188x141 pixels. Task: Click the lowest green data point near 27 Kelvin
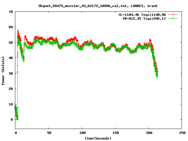(157, 77)
